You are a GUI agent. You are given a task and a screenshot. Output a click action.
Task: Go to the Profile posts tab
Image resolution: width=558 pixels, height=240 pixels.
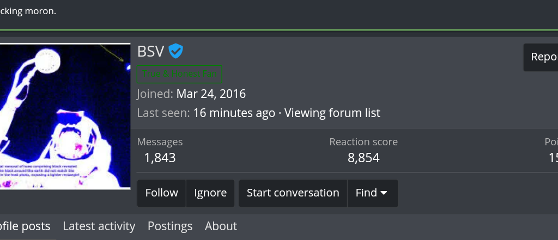coord(25,226)
